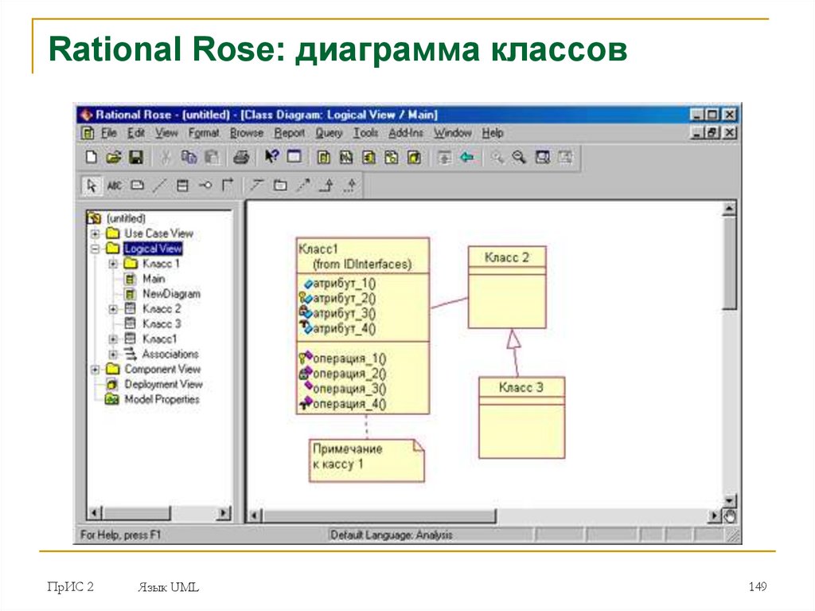Open the Add-Ins menu

pos(406,133)
